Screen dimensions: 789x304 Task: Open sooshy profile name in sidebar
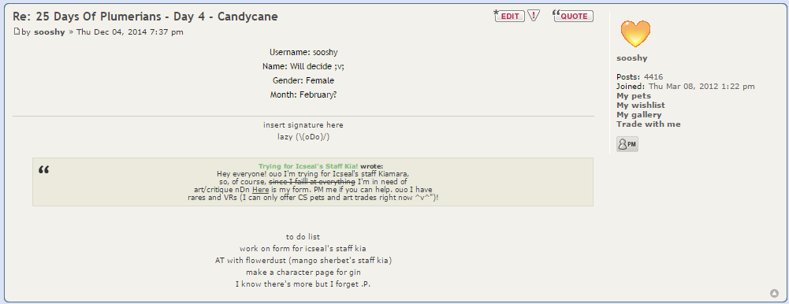pyautogui.click(x=632, y=57)
